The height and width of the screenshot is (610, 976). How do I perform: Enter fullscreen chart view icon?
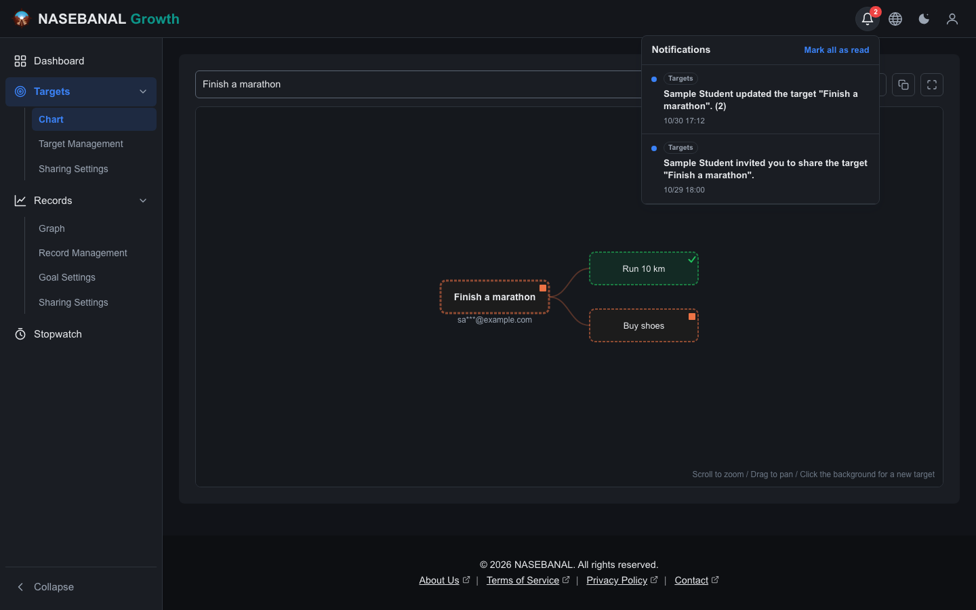932,85
